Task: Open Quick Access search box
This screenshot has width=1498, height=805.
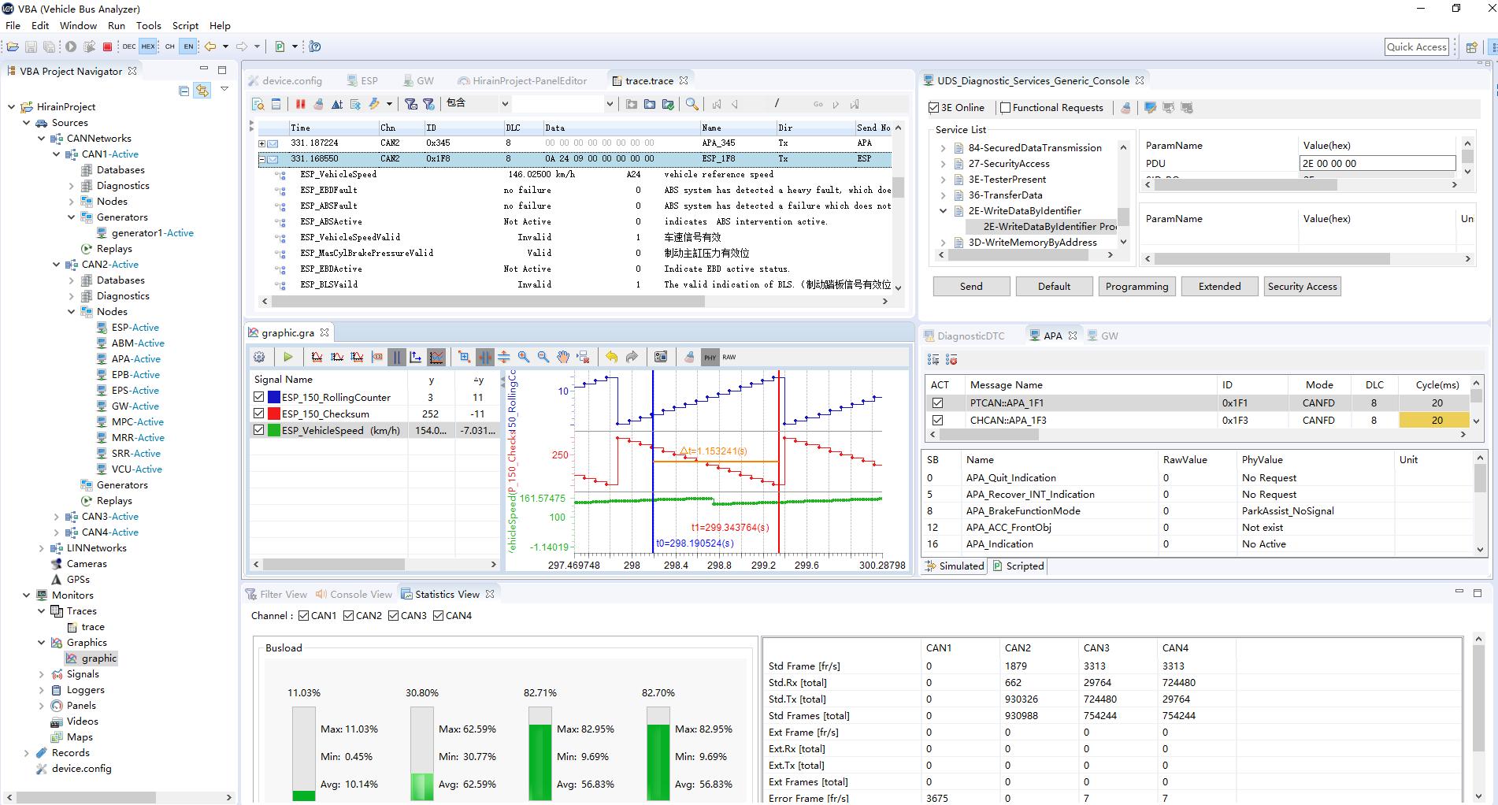Action: click(1416, 47)
